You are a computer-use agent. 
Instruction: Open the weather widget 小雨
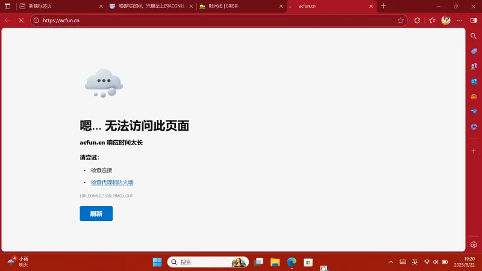click(x=18, y=262)
